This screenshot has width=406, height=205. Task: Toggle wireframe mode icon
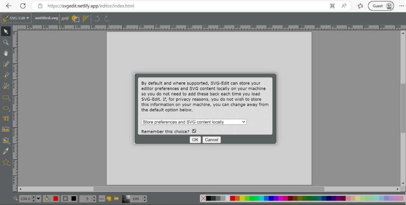75,19
